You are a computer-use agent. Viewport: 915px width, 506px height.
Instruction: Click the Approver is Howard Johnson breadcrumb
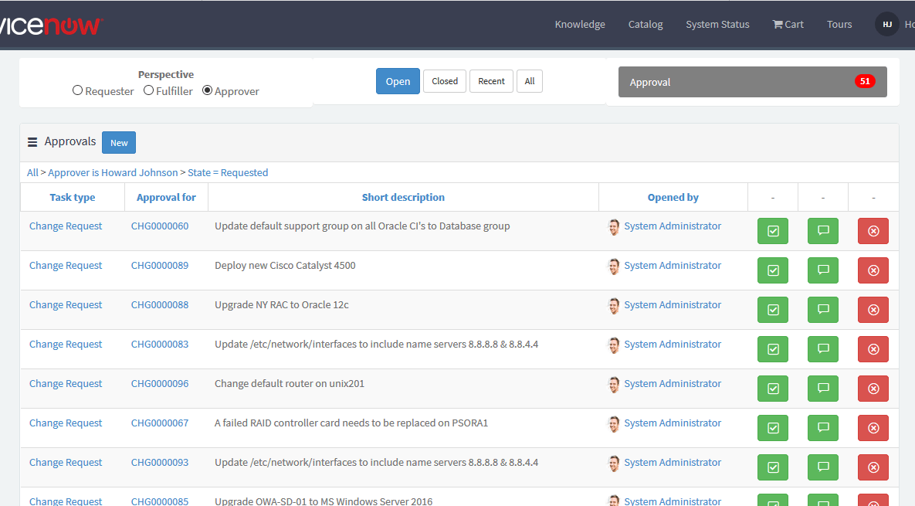[x=113, y=172]
